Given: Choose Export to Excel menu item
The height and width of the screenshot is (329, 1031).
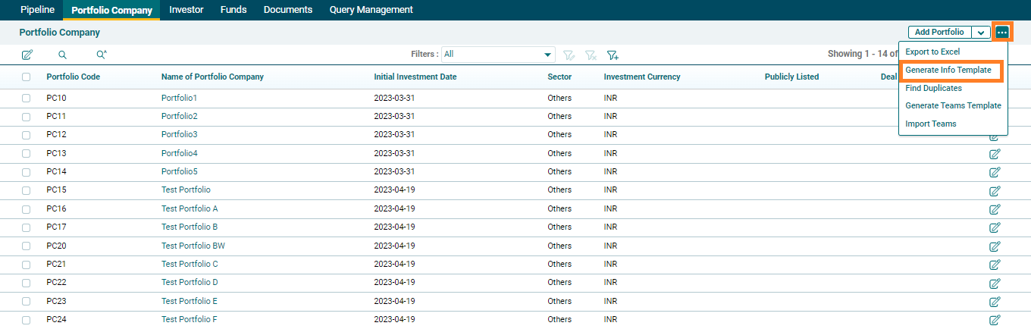Looking at the screenshot, I should [x=932, y=52].
